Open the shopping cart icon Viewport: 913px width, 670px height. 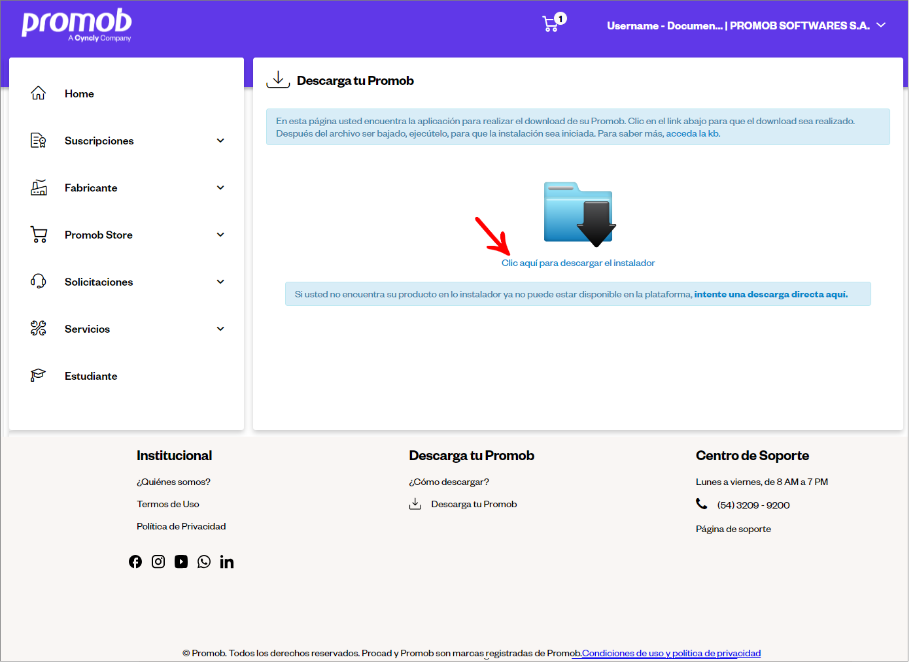point(551,25)
